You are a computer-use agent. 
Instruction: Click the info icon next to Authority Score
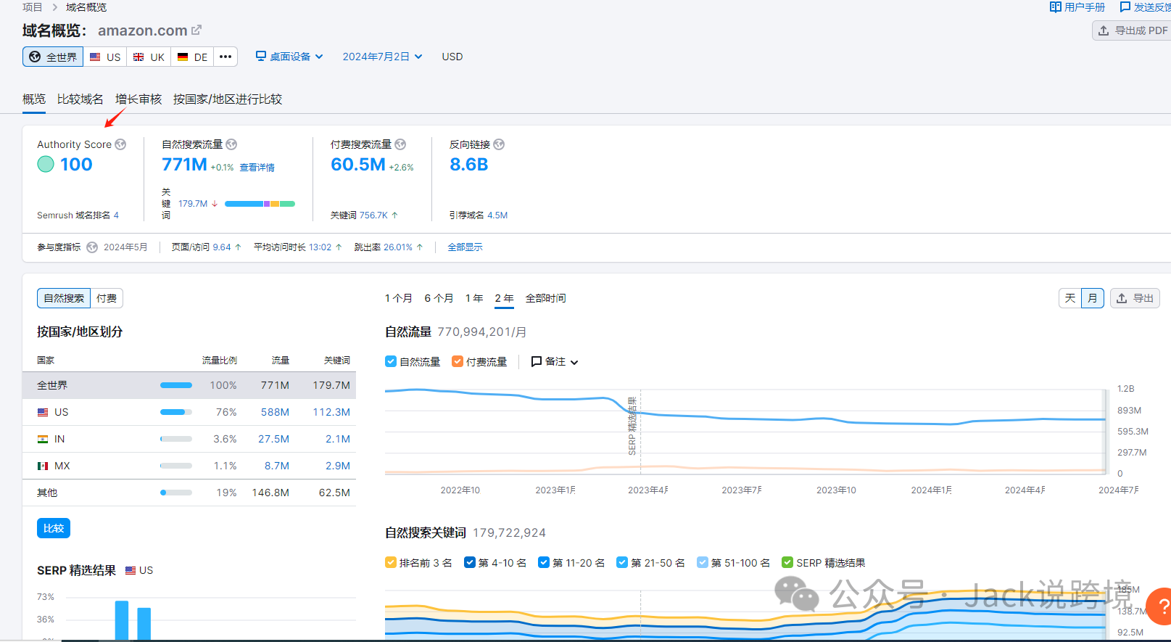point(120,144)
